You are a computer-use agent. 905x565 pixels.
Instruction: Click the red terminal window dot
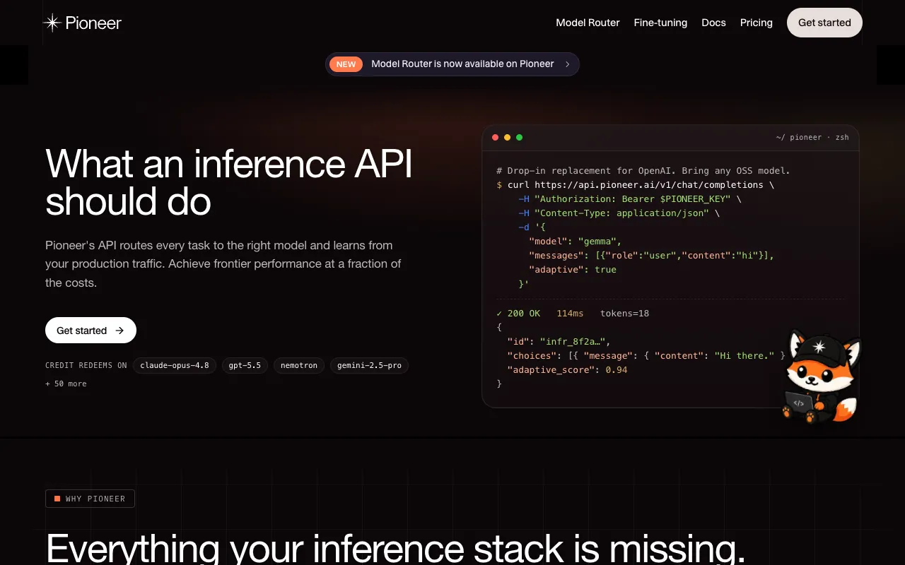click(x=496, y=137)
